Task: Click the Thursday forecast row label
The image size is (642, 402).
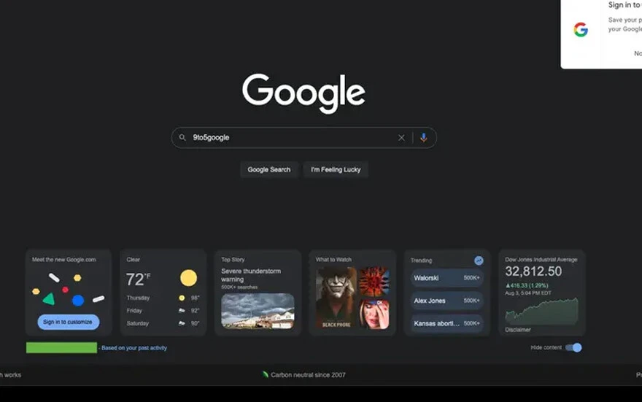Action: pos(138,298)
